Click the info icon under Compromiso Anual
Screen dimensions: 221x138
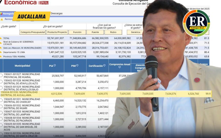coord(120,67)
